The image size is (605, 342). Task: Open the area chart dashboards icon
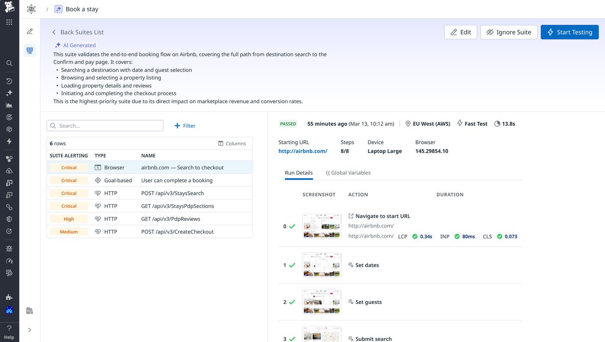click(9, 105)
